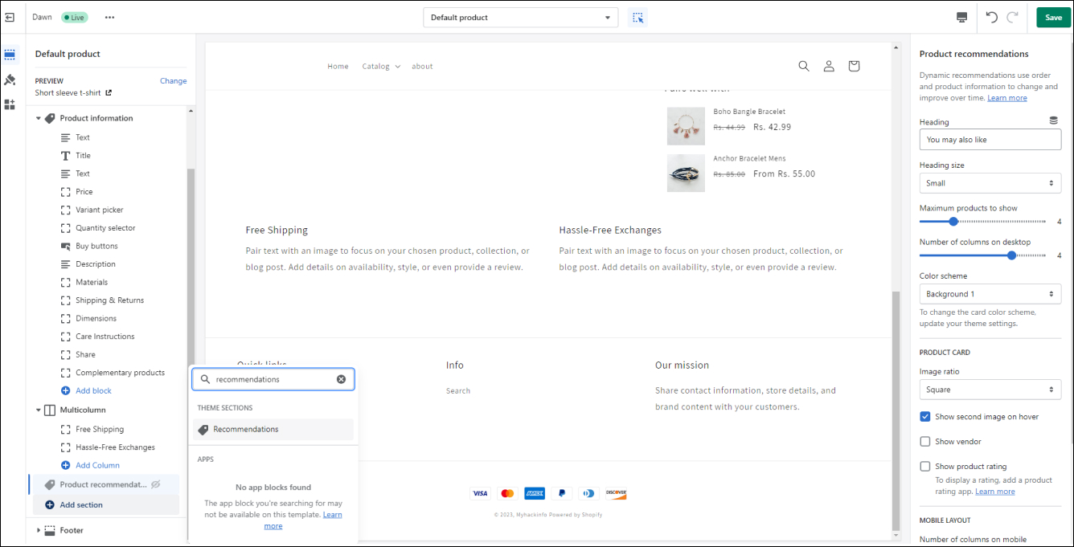The image size is (1074, 547).
Task: Collapse the Multicolumn section
Action: pyautogui.click(x=38, y=410)
